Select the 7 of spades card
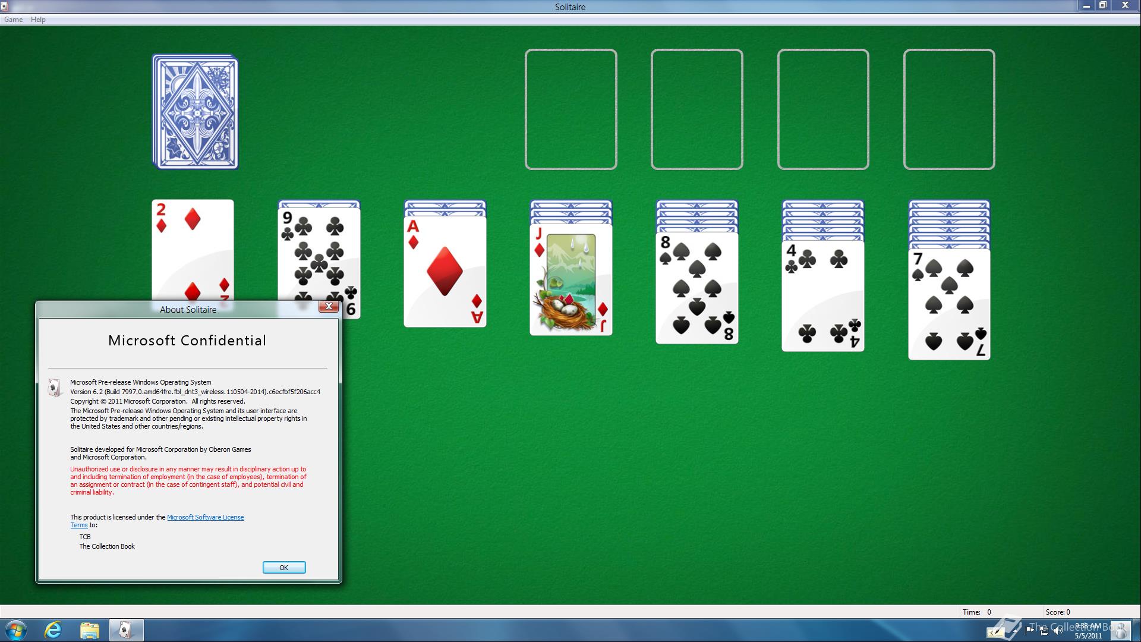The width and height of the screenshot is (1141, 642). pyautogui.click(x=949, y=304)
